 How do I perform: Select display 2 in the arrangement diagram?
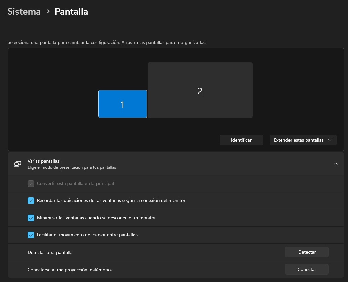200,90
